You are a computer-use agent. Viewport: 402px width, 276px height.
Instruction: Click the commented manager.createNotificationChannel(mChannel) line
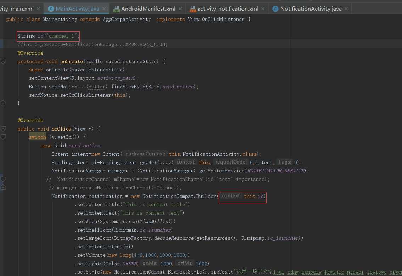115,188
